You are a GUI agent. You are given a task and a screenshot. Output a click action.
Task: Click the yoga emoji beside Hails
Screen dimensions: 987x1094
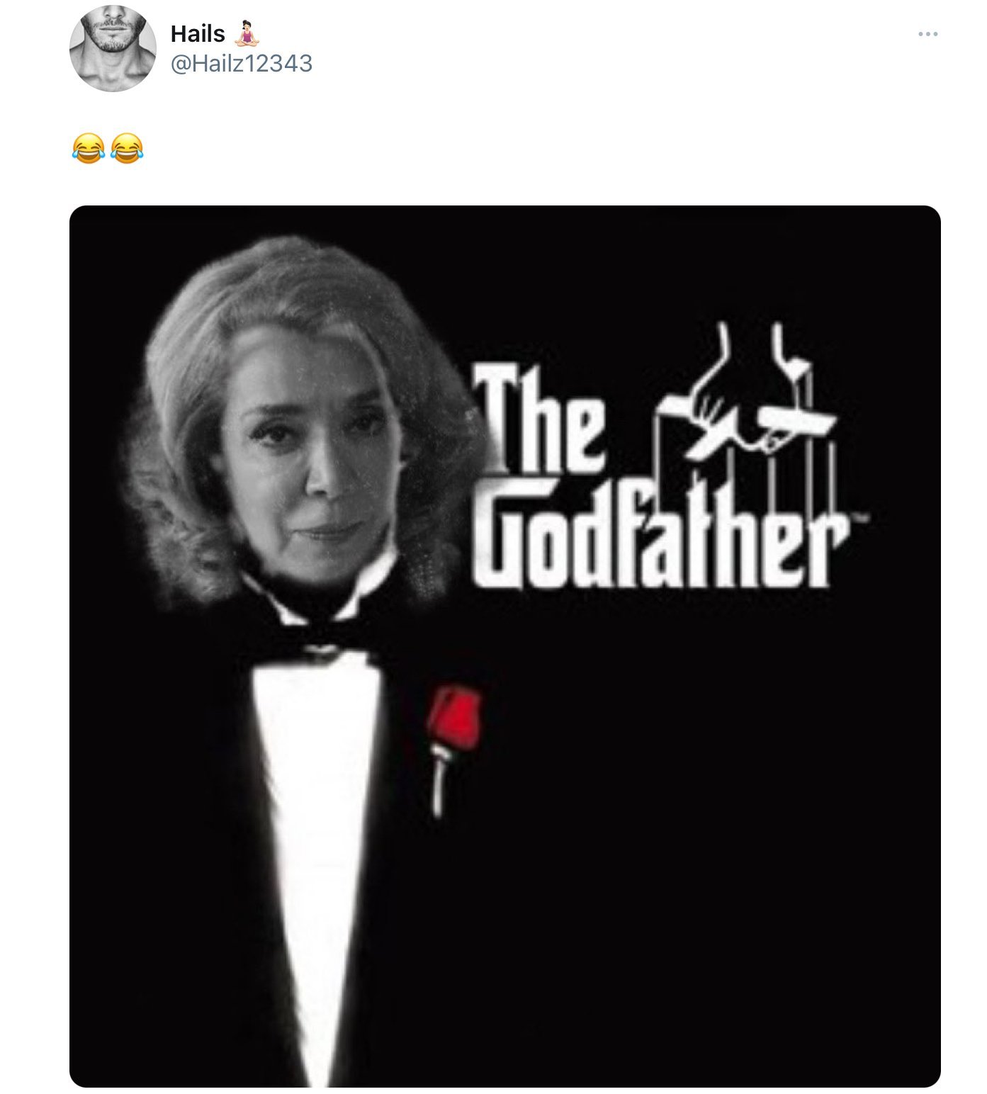pos(247,33)
